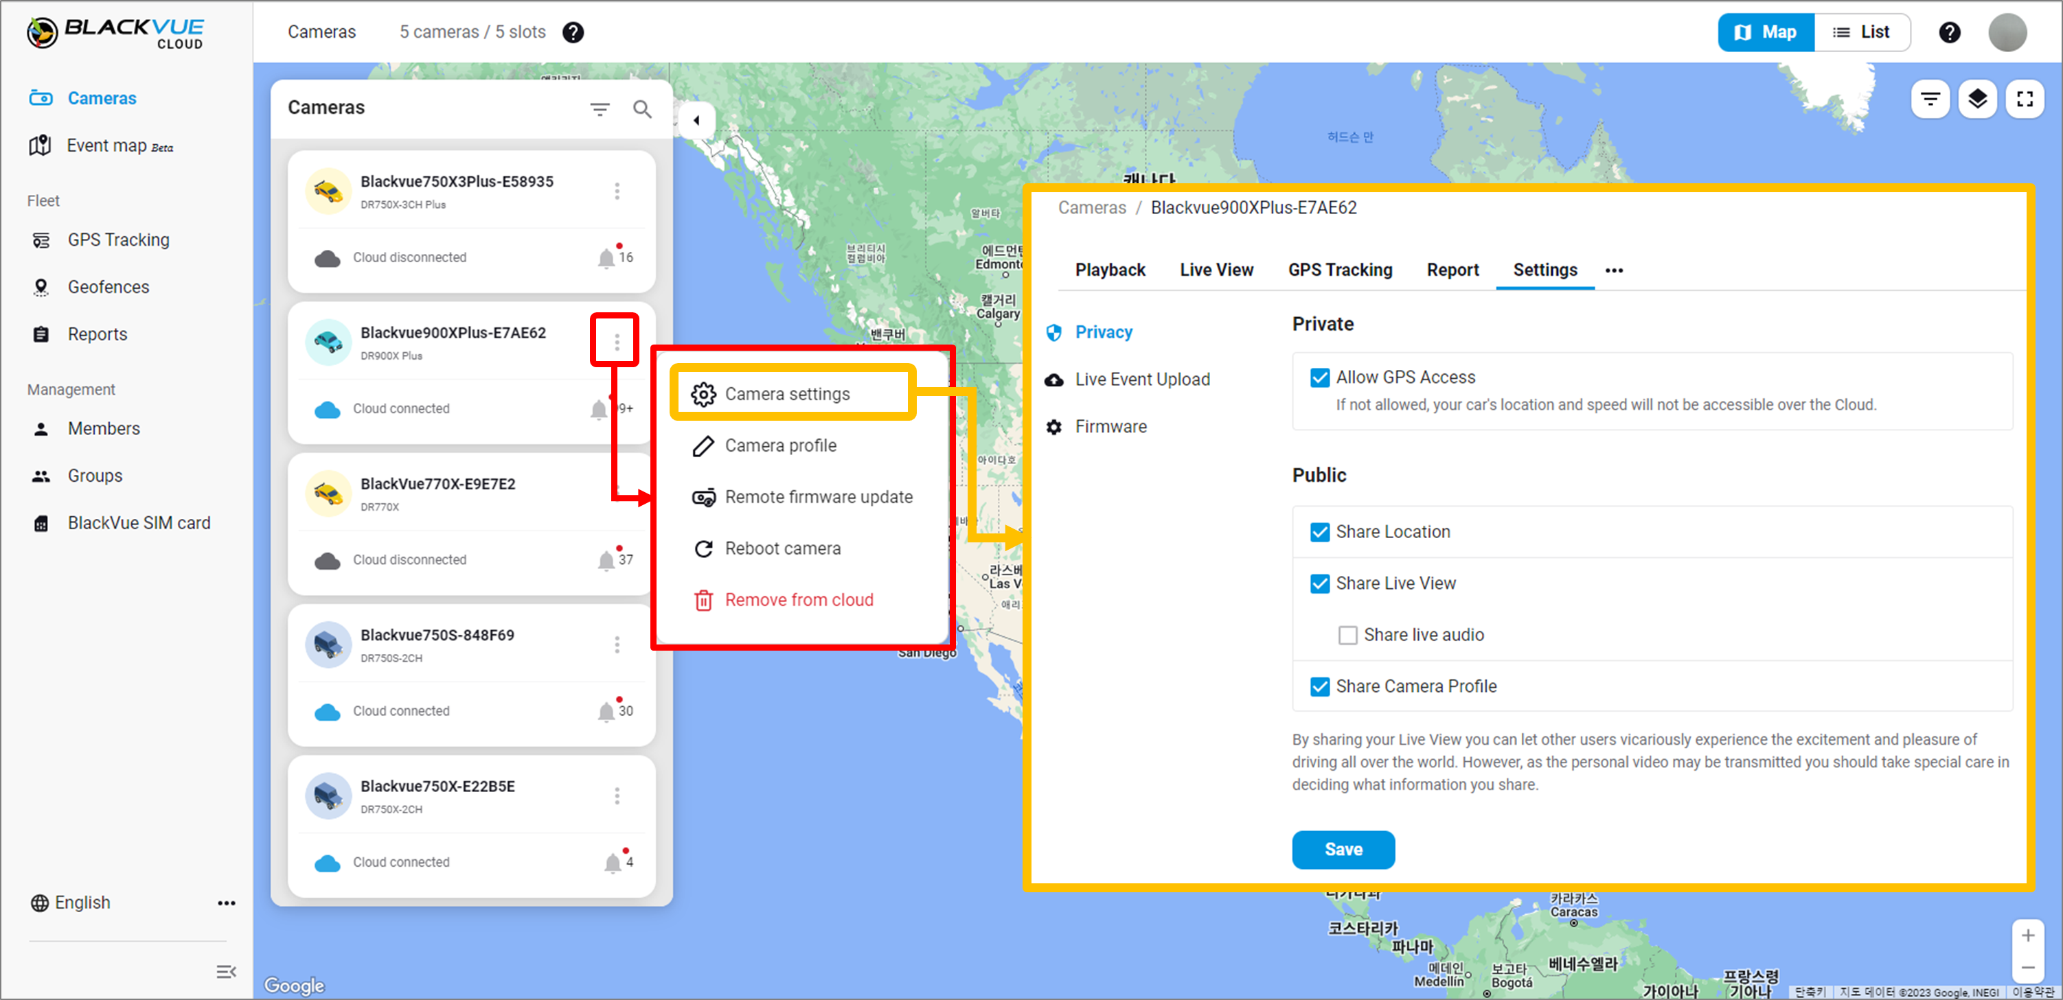This screenshot has height=1000, width=2063.
Task: Select Blackvue750X-E22B5E camera card
Action: (472, 826)
